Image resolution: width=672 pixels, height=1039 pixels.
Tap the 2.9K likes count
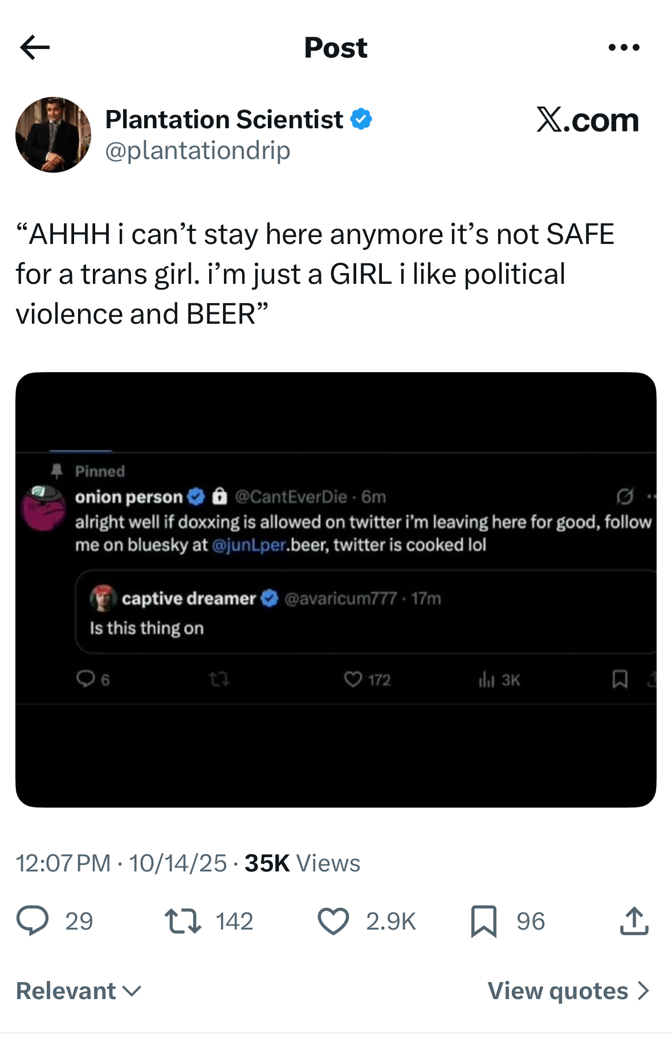coord(391,921)
